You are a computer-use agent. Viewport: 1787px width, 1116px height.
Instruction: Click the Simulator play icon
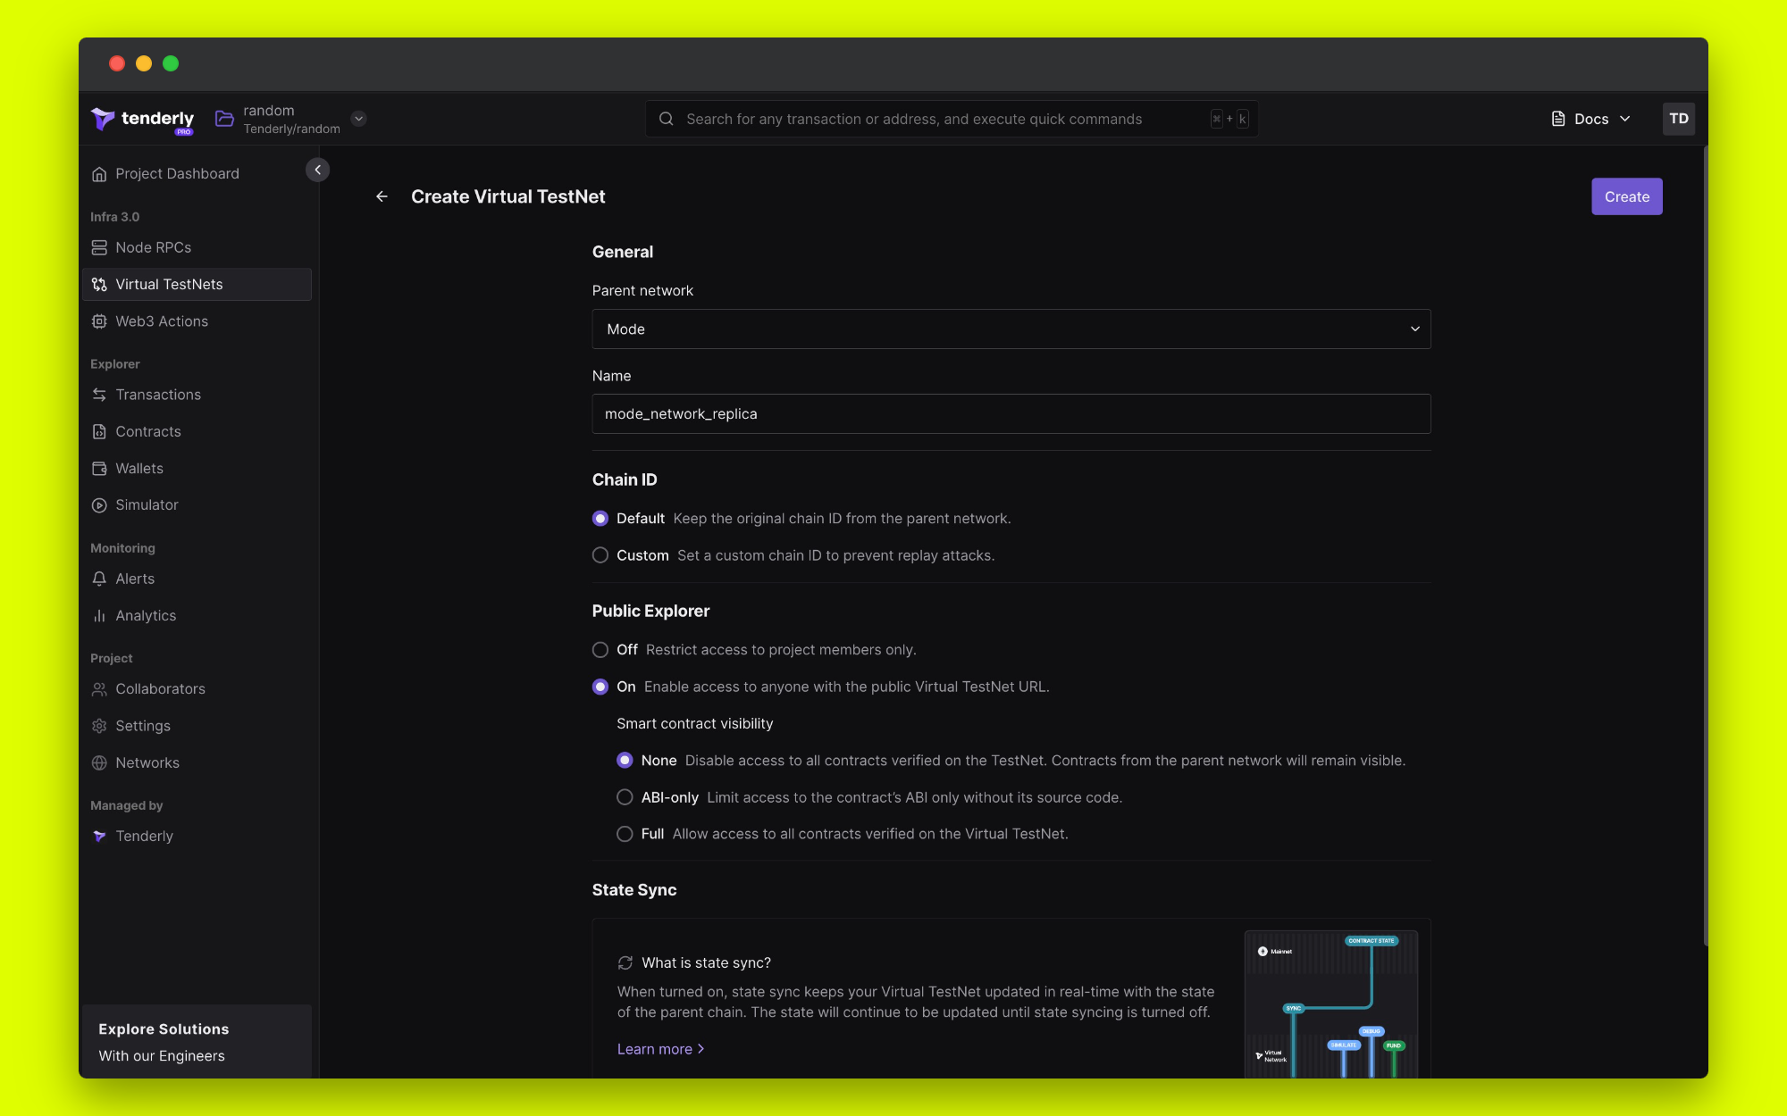[x=99, y=505]
